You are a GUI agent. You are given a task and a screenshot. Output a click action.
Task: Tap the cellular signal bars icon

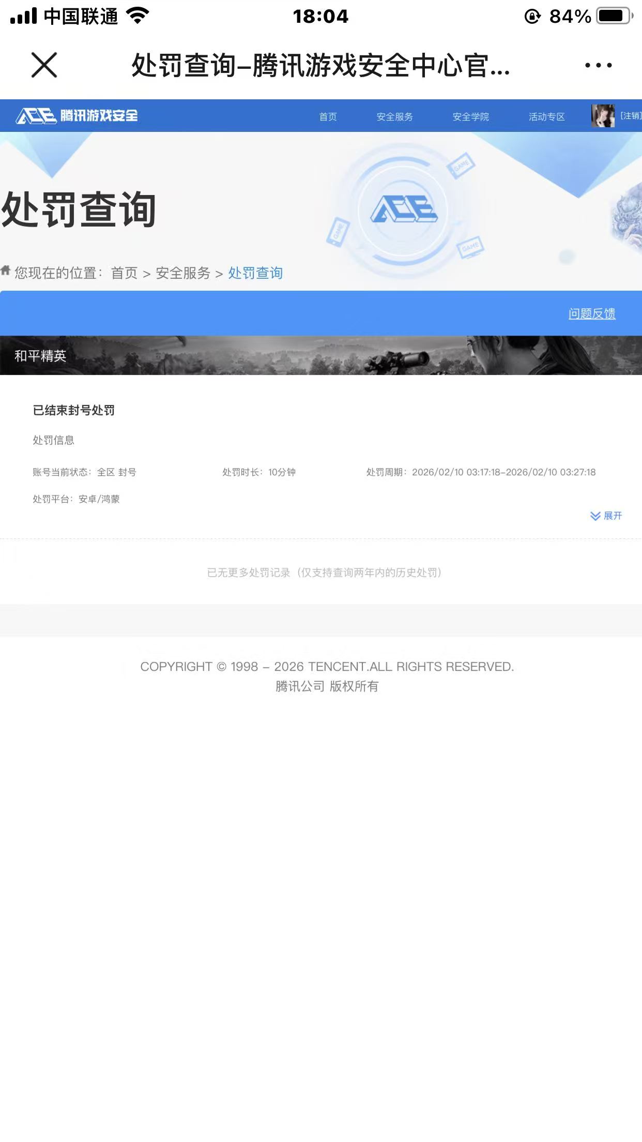[x=24, y=16]
